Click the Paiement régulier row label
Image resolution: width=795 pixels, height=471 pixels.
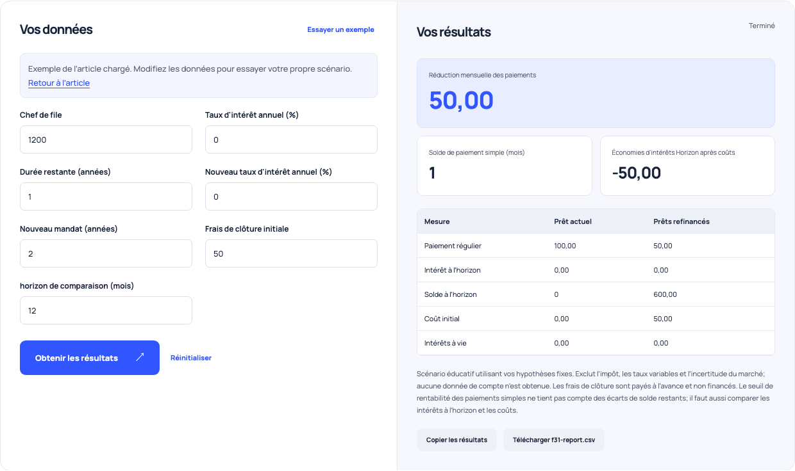[x=453, y=246]
